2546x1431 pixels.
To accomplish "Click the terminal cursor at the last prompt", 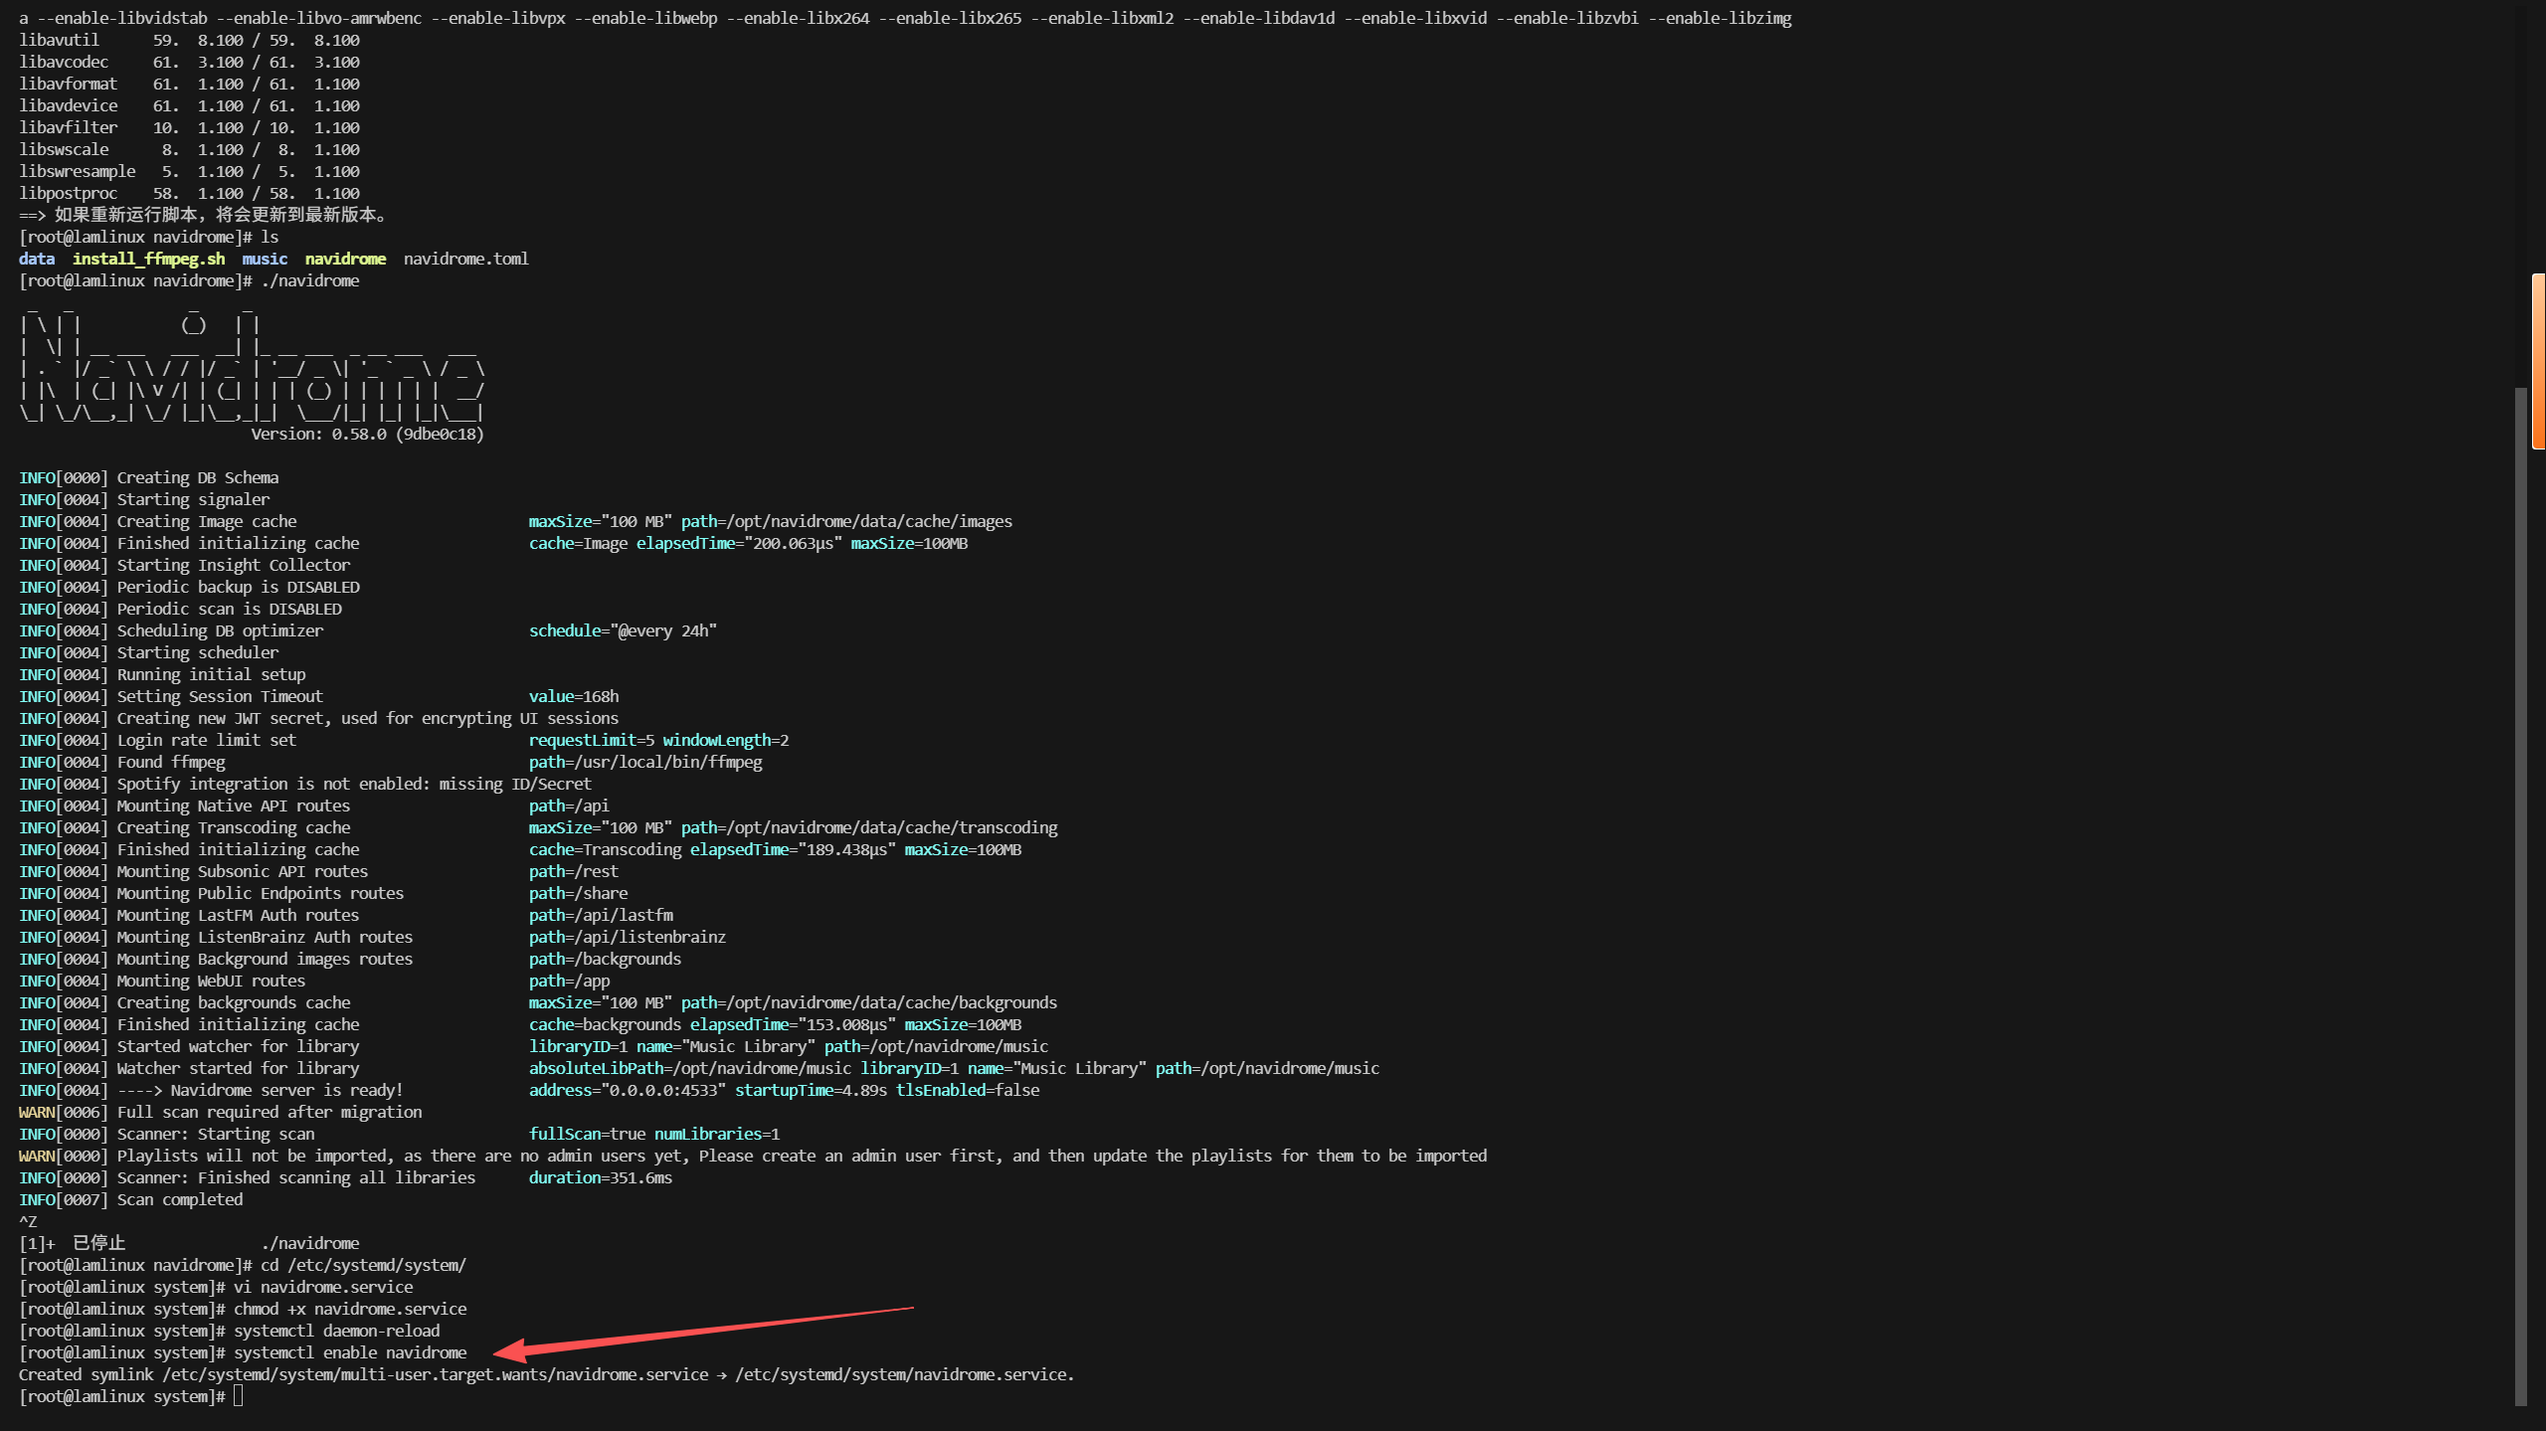I will click(239, 1396).
